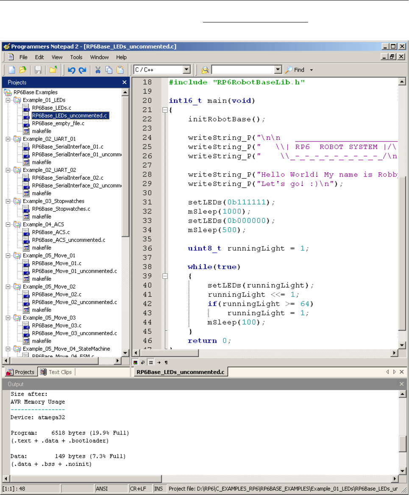
Task: Open the View menu
Action: (57, 57)
